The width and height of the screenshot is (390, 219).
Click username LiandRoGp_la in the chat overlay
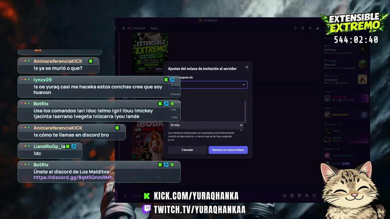(x=49, y=147)
